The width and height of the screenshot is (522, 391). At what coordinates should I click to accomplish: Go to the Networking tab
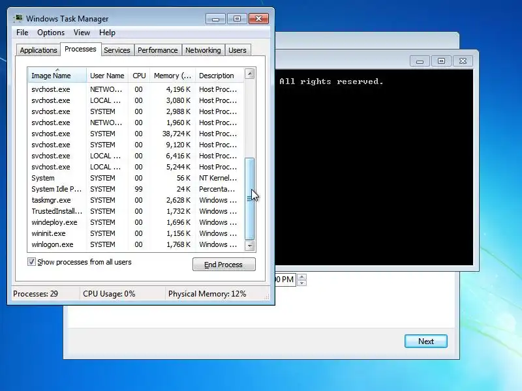click(x=203, y=50)
